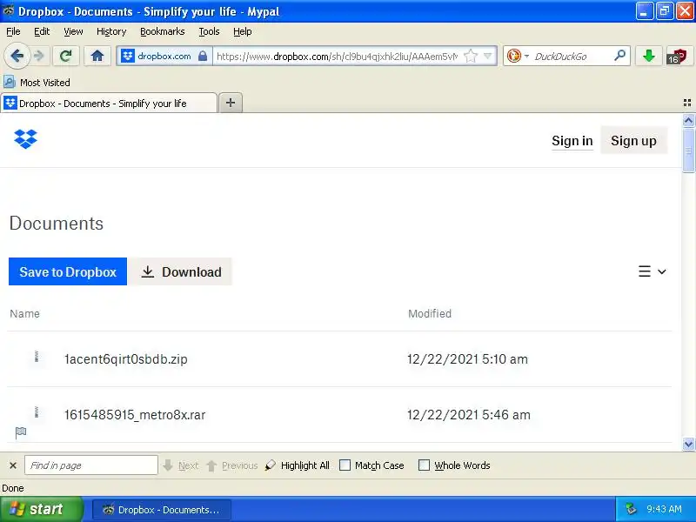Click the Sign up button
This screenshot has height=522, width=696.
point(633,140)
